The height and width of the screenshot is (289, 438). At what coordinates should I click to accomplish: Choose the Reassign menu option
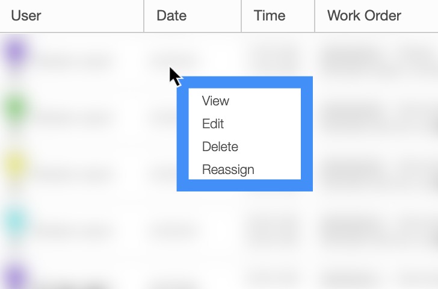pos(228,170)
